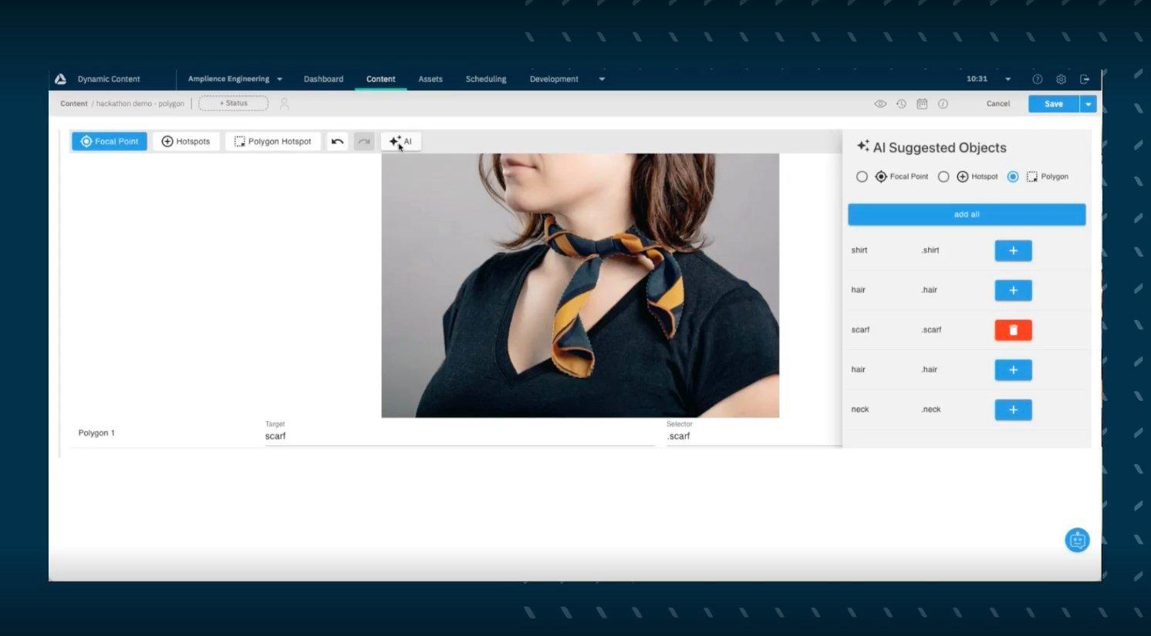The width and height of the screenshot is (1151, 636).
Task: Open the help question mark icon
Action: coord(1037,79)
